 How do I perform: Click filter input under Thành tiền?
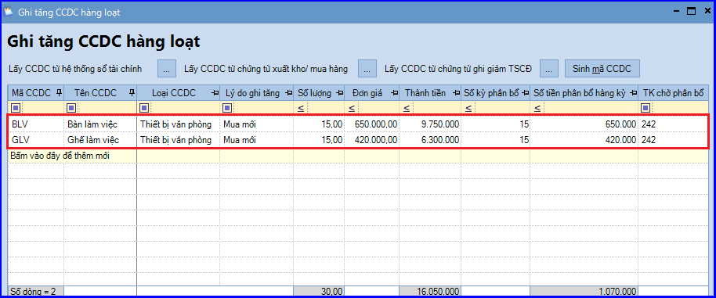point(436,109)
